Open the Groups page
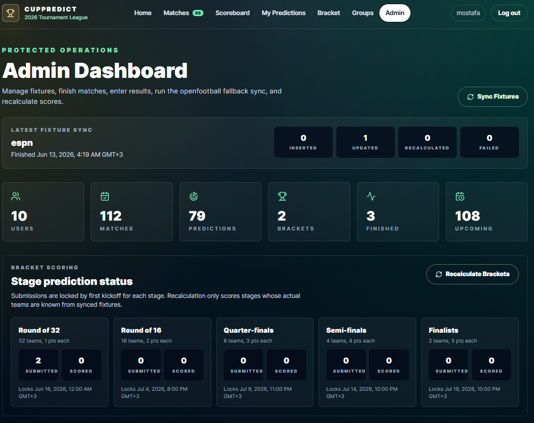Screen dimensions: 534x423 [x=363, y=13]
